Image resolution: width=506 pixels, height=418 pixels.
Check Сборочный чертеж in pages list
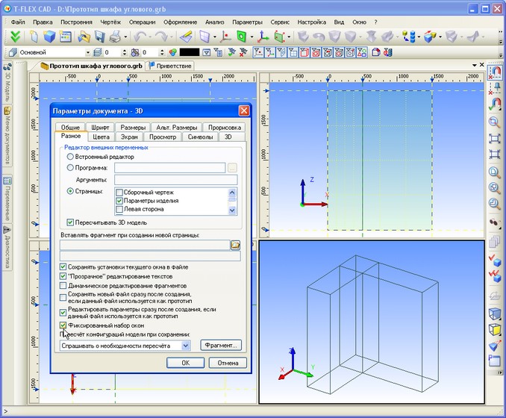coord(119,193)
